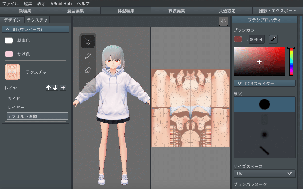Move layer down with down arrow
The image size is (303, 189).
click(x=55, y=88)
